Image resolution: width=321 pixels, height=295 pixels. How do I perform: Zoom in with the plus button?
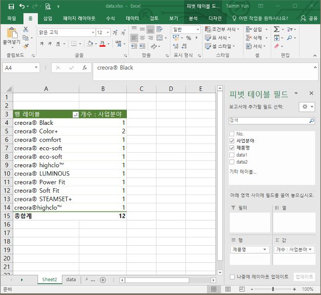[294, 289]
